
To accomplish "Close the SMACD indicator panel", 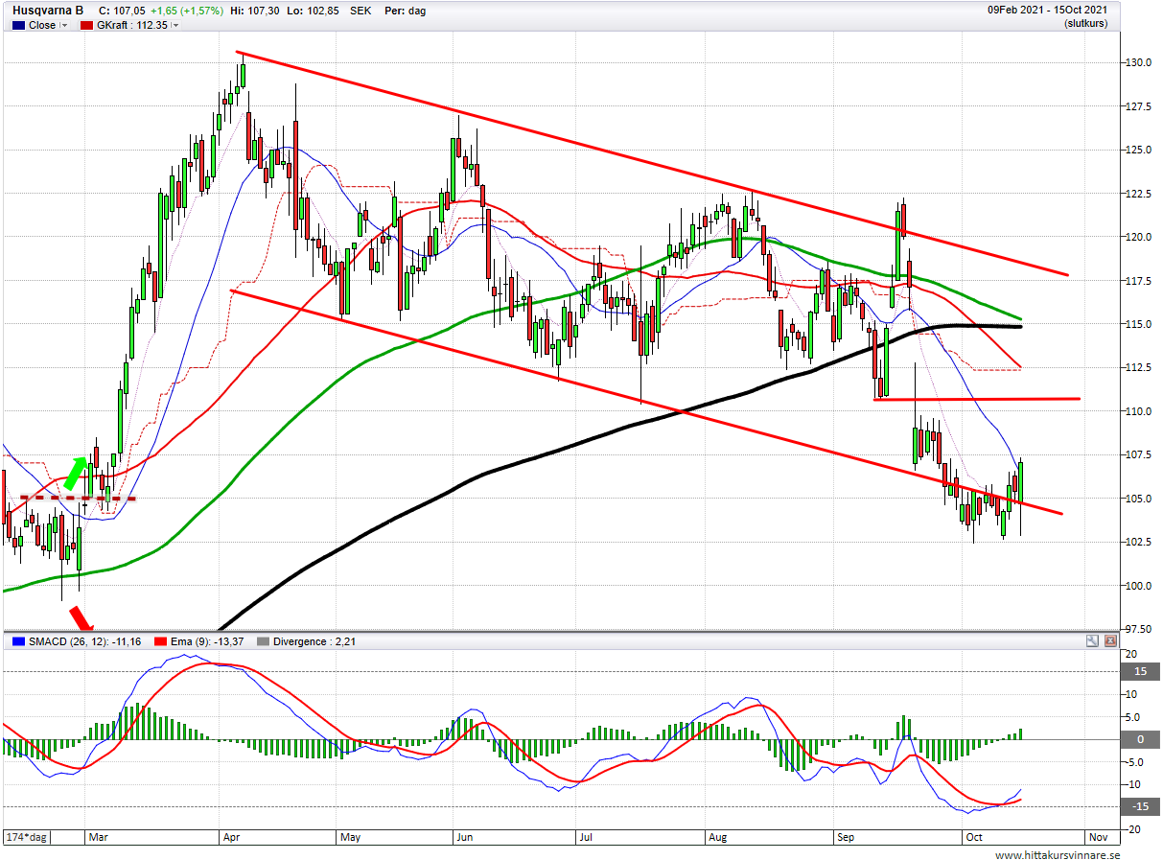I will (x=1110, y=640).
